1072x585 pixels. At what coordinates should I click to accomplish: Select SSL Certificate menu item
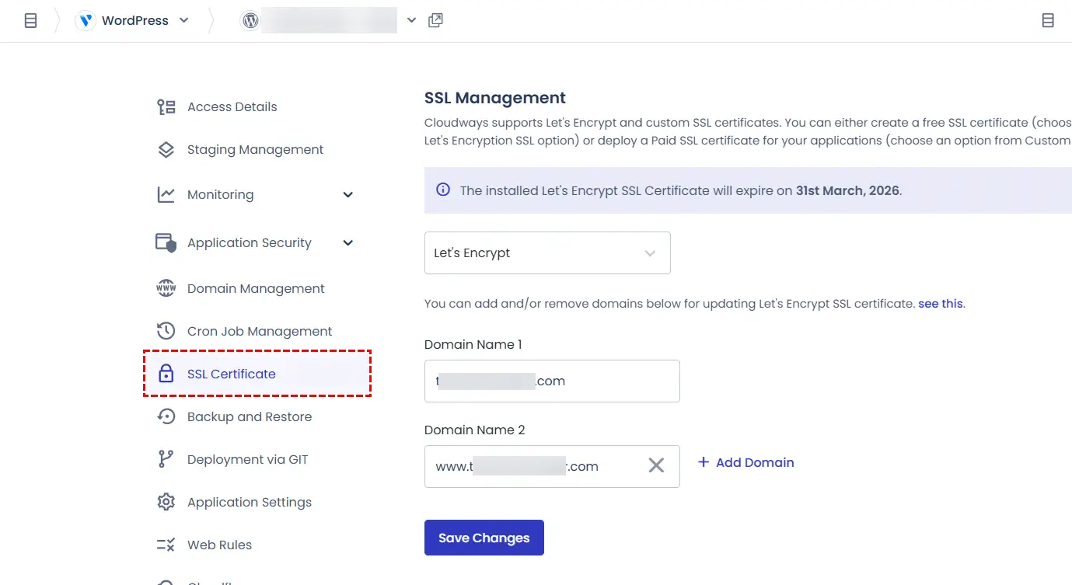257,374
